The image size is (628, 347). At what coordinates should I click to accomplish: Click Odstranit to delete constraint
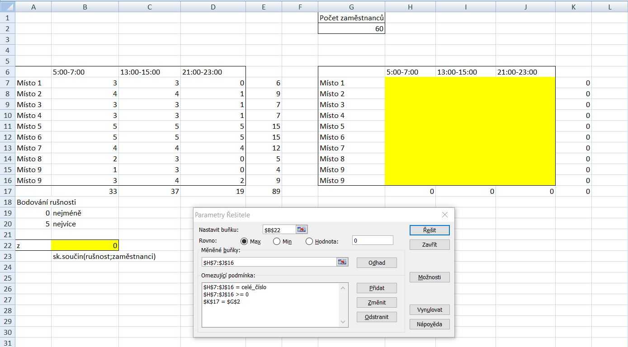click(x=377, y=317)
